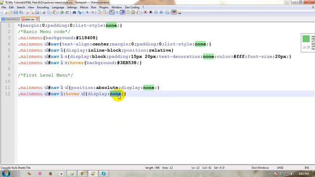Viewport: 315px width, 177px height.
Task: Create a new document from toolbar
Action: [5, 12]
